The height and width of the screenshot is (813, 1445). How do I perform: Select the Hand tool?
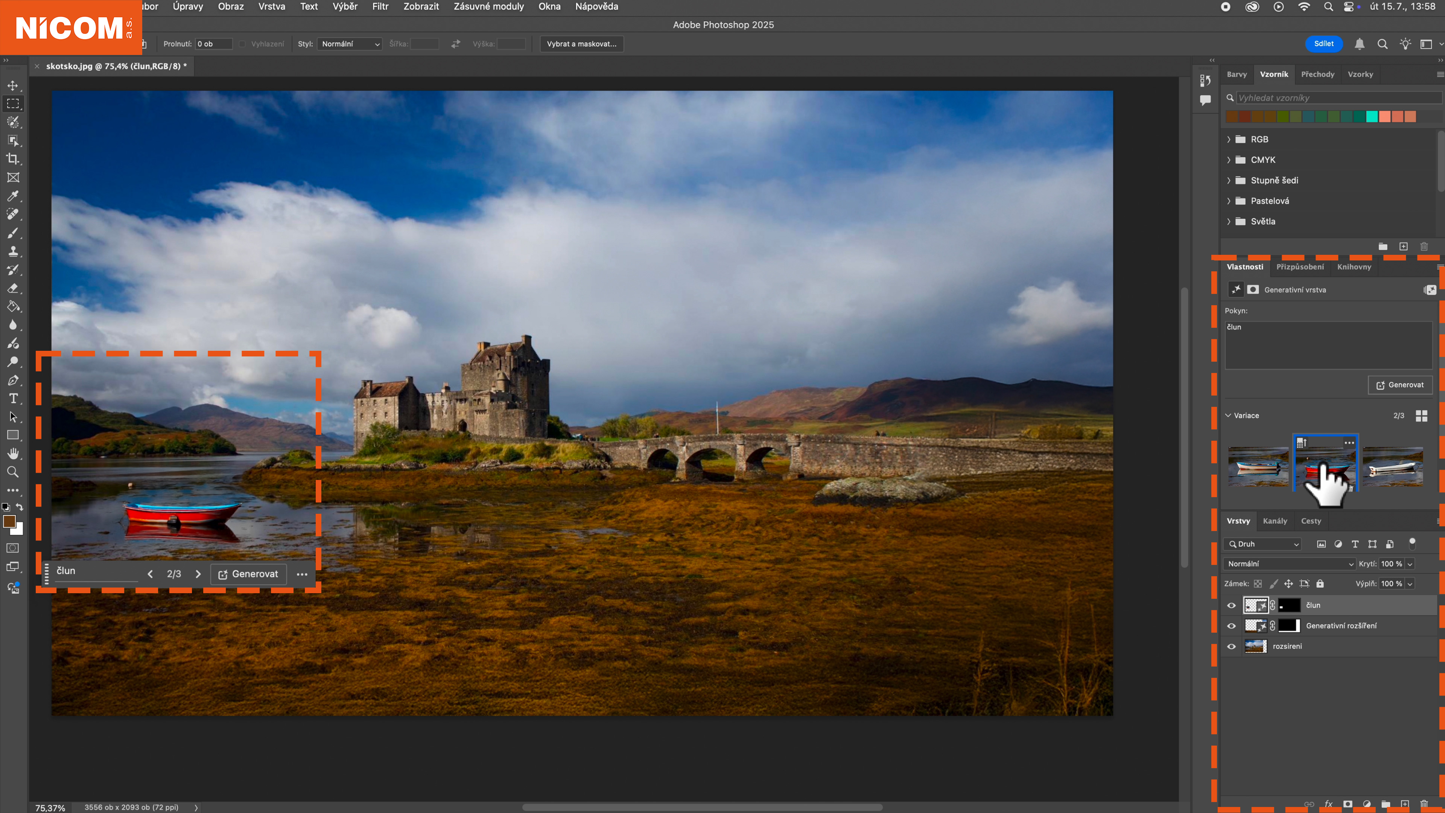point(13,453)
